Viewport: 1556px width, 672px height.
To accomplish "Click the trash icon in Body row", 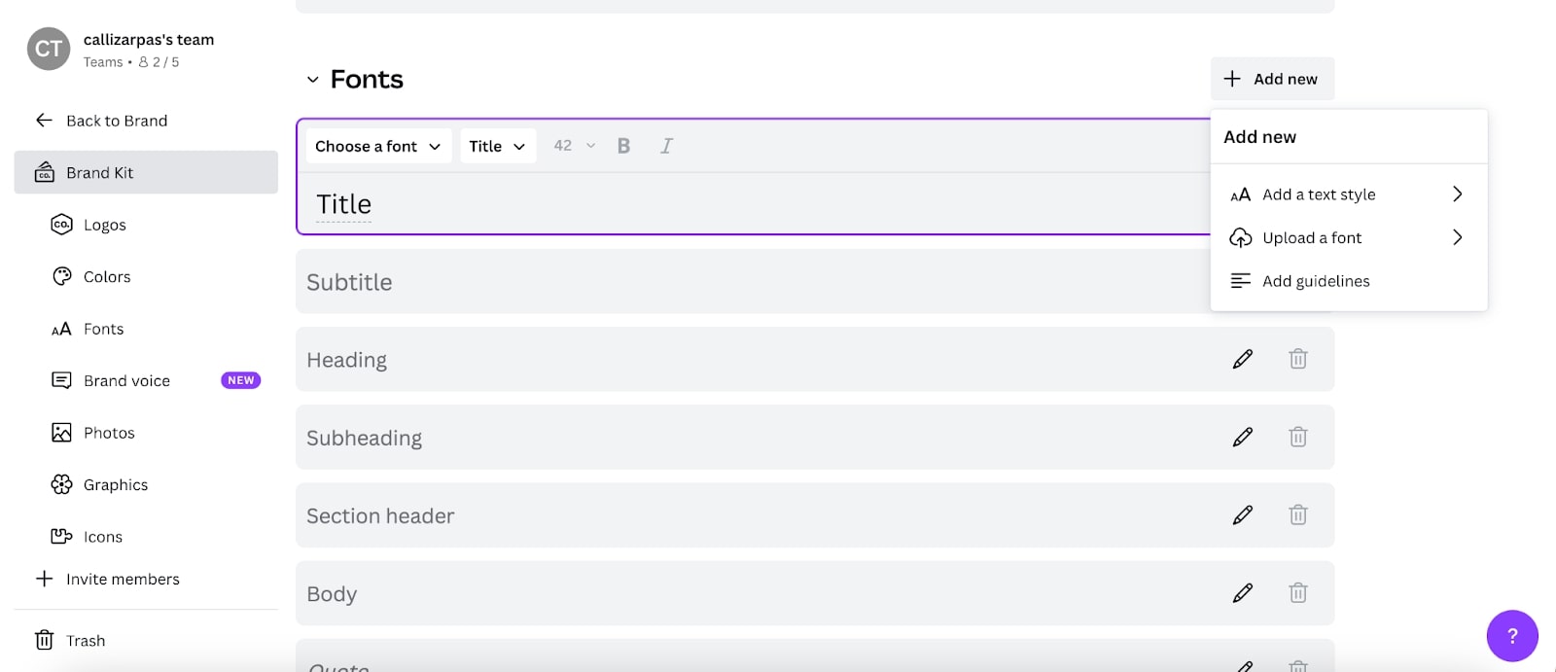I will 1297,592.
